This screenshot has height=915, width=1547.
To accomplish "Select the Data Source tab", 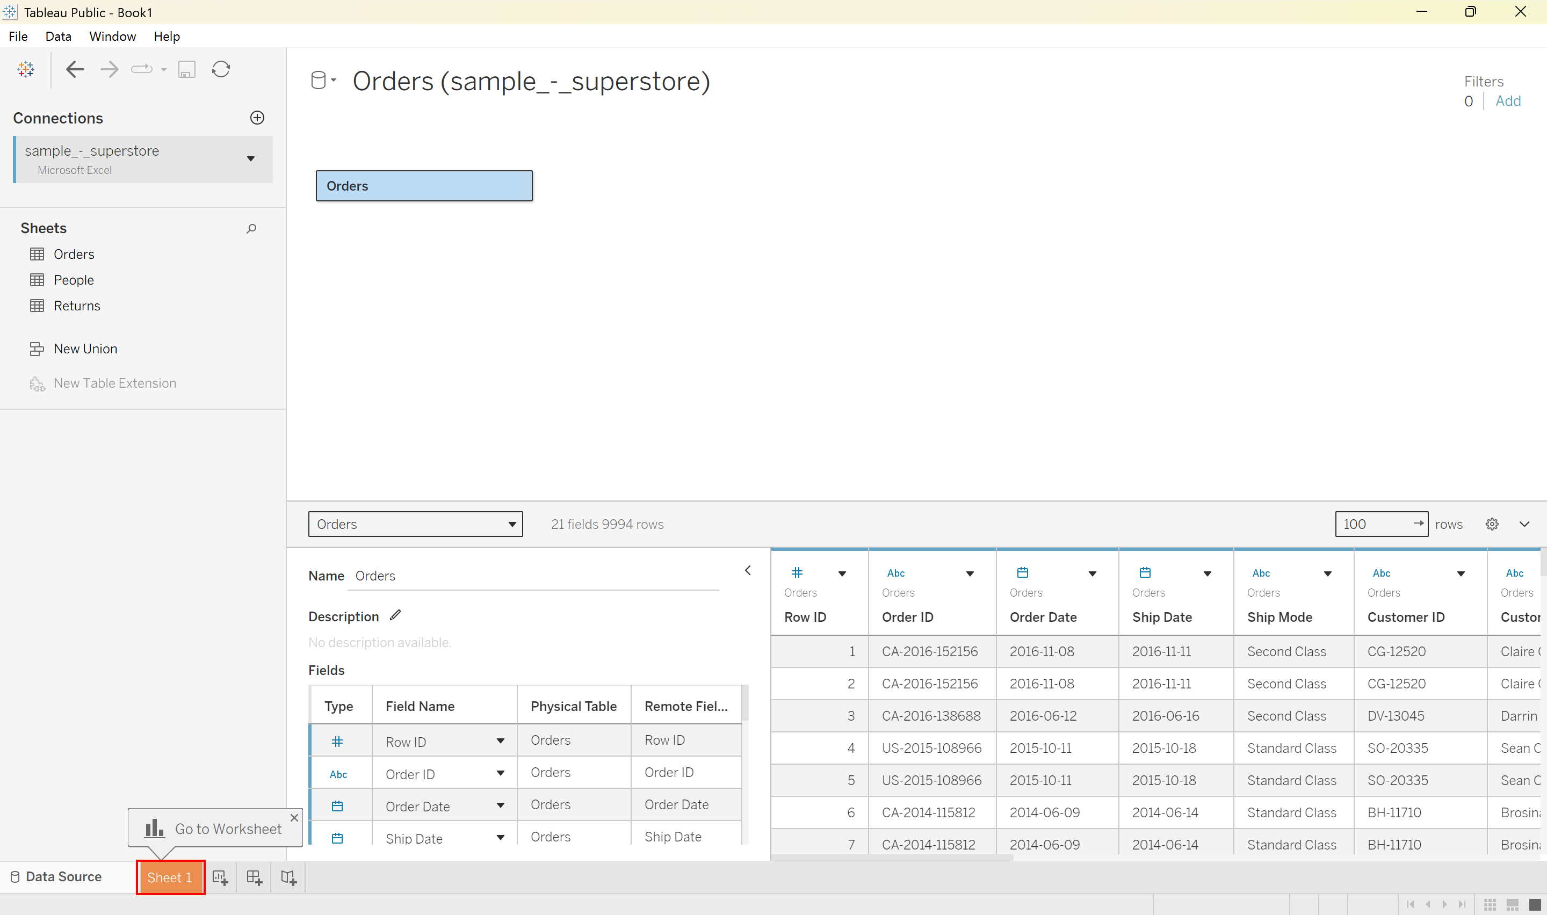I will pos(57,877).
